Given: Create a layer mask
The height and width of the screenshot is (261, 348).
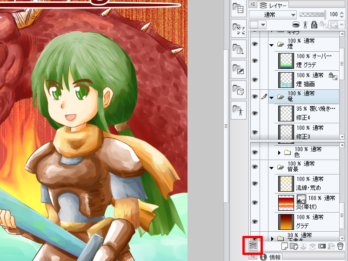Looking at the screenshot, I should point(322,246).
